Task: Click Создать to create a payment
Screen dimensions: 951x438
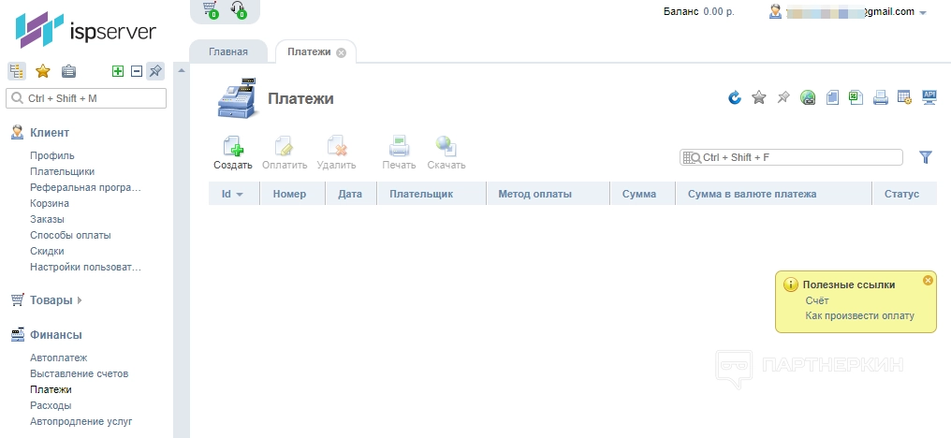Action: click(x=233, y=153)
